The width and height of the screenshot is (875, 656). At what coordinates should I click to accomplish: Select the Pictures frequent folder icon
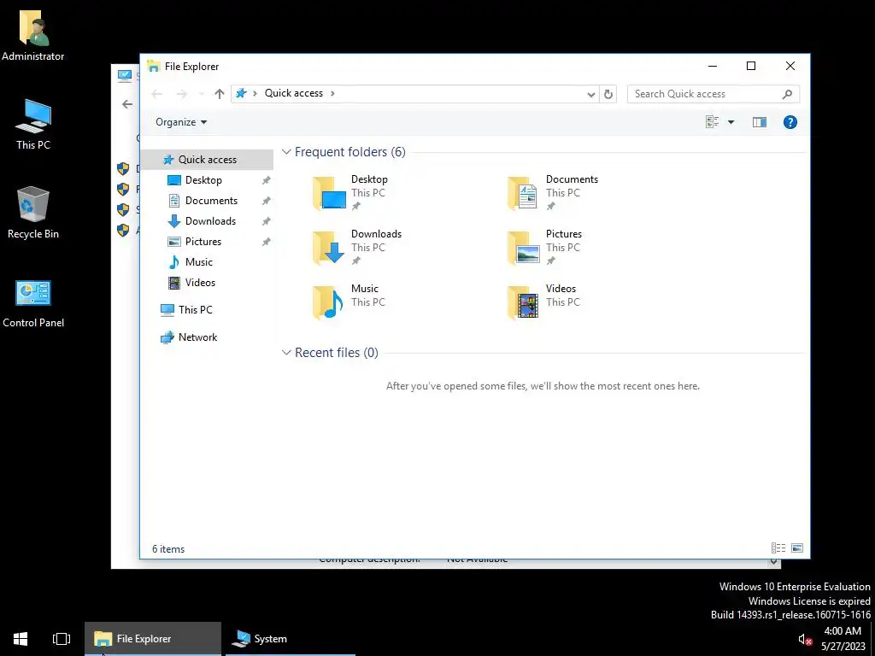[x=523, y=247]
